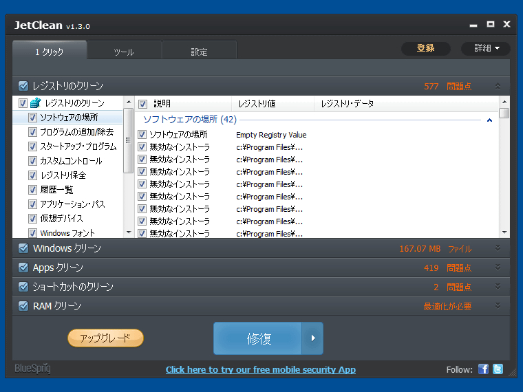Close the JetClean window
This screenshot has width=523, height=392.
(x=506, y=24)
